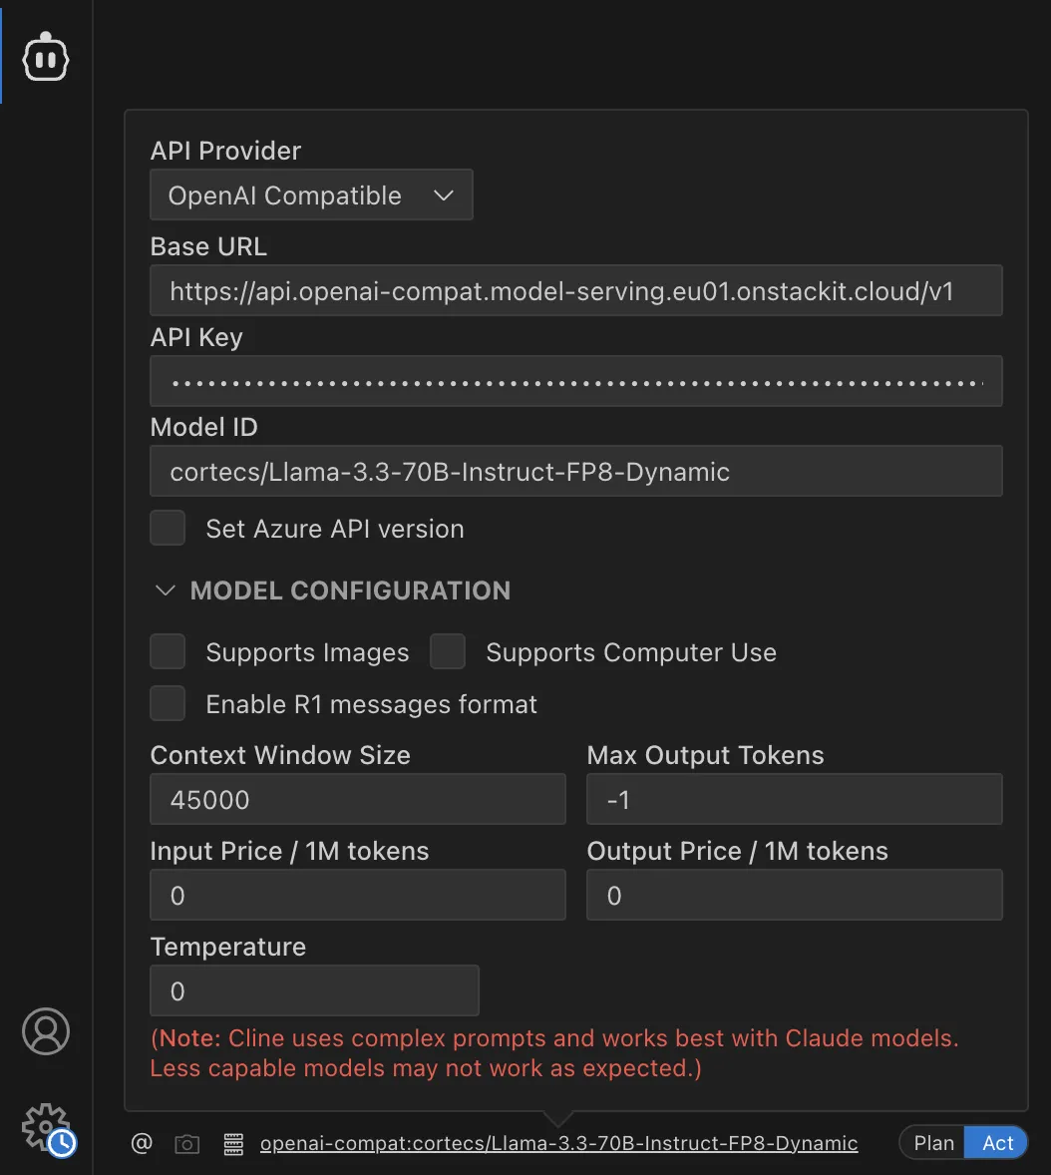
Task: Expand the OpenAI Compatible provider selector chevron
Action: tap(443, 195)
